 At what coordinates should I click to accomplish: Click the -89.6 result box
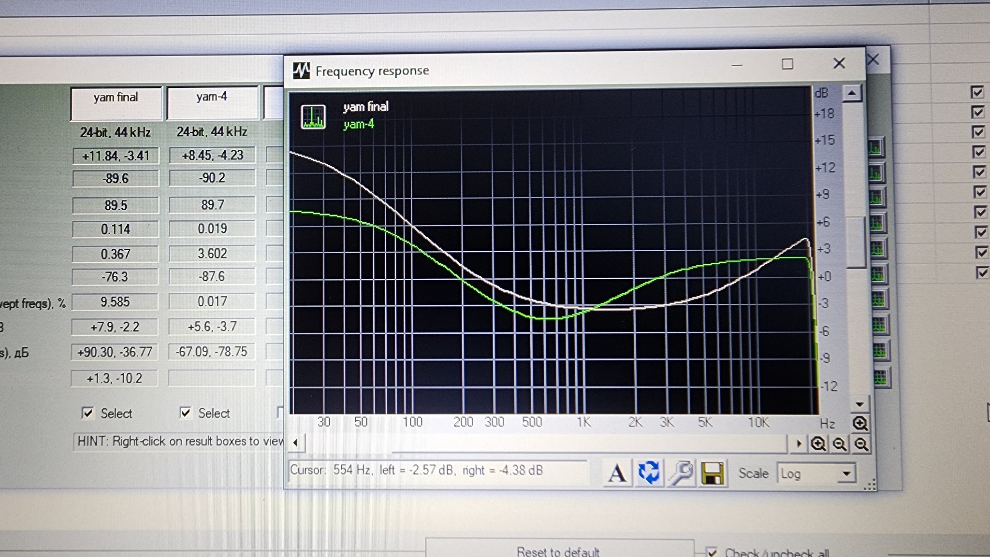[x=116, y=179]
